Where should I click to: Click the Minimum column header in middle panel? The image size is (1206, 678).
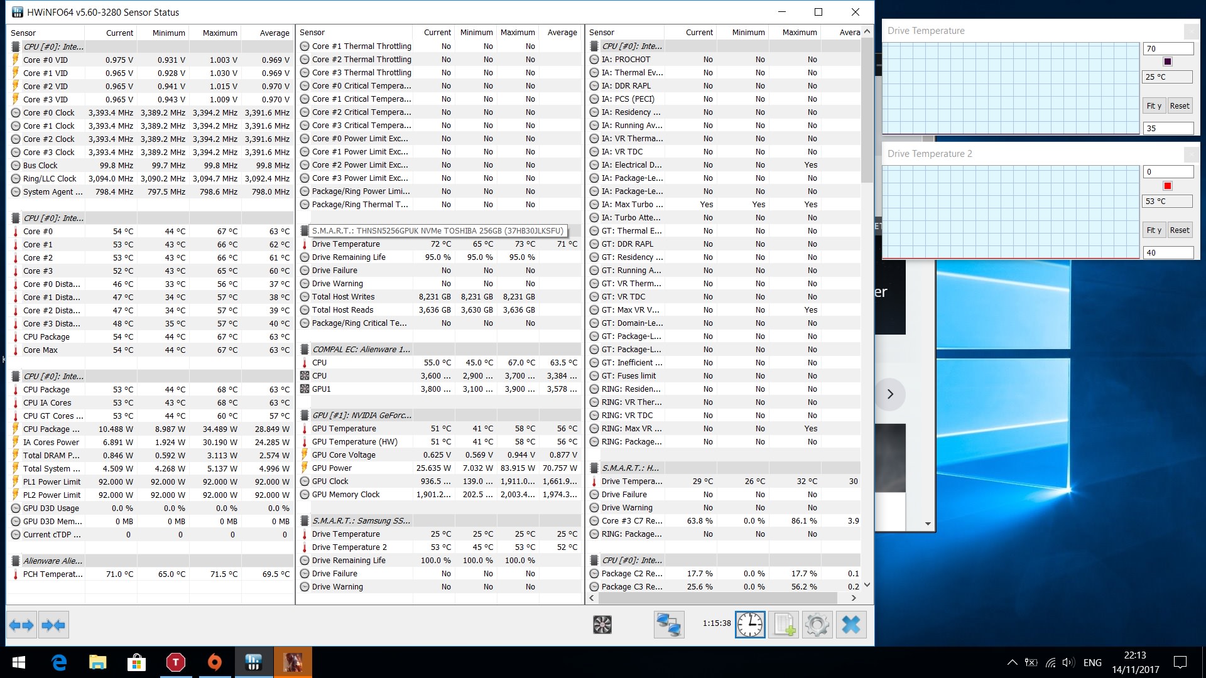pos(476,33)
